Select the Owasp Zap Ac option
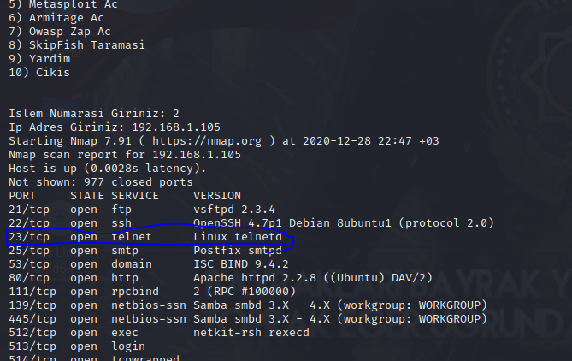The image size is (572, 361). coord(60,32)
